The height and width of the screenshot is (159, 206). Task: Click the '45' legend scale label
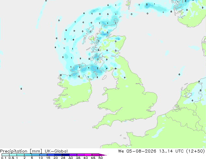(93, 158)
